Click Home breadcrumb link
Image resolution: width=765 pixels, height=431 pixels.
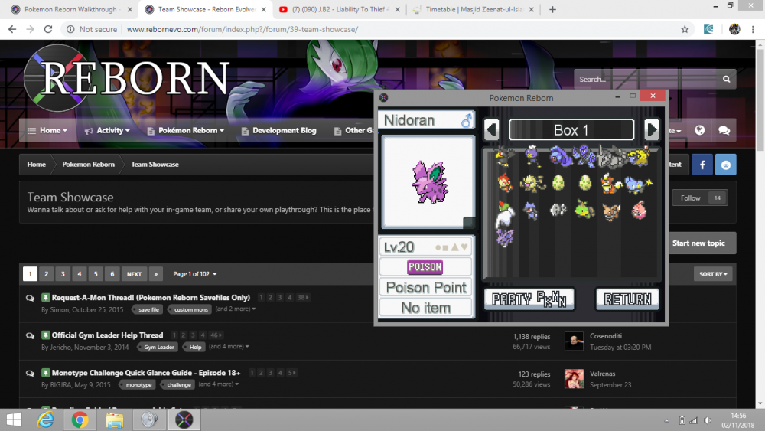(36, 165)
